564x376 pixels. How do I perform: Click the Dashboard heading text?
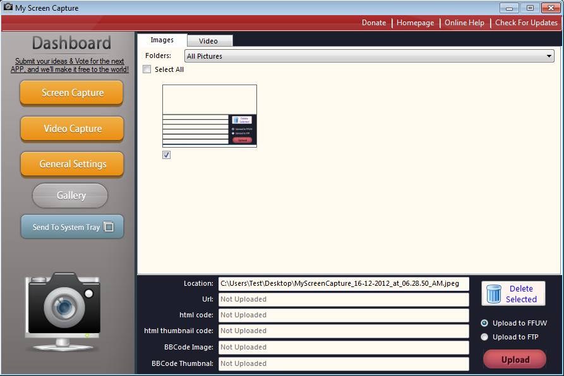71,43
